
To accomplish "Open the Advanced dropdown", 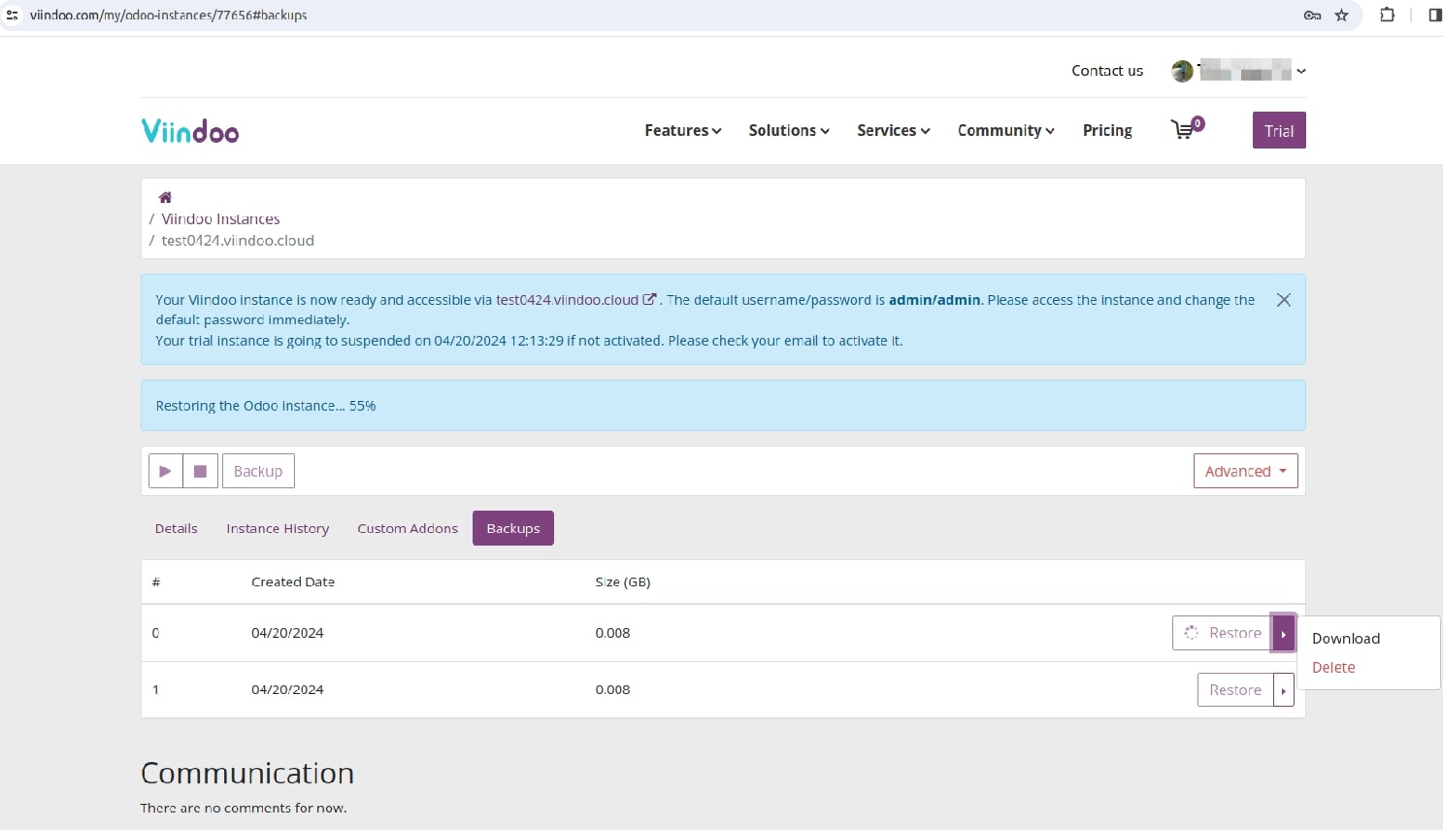I will click(x=1245, y=471).
